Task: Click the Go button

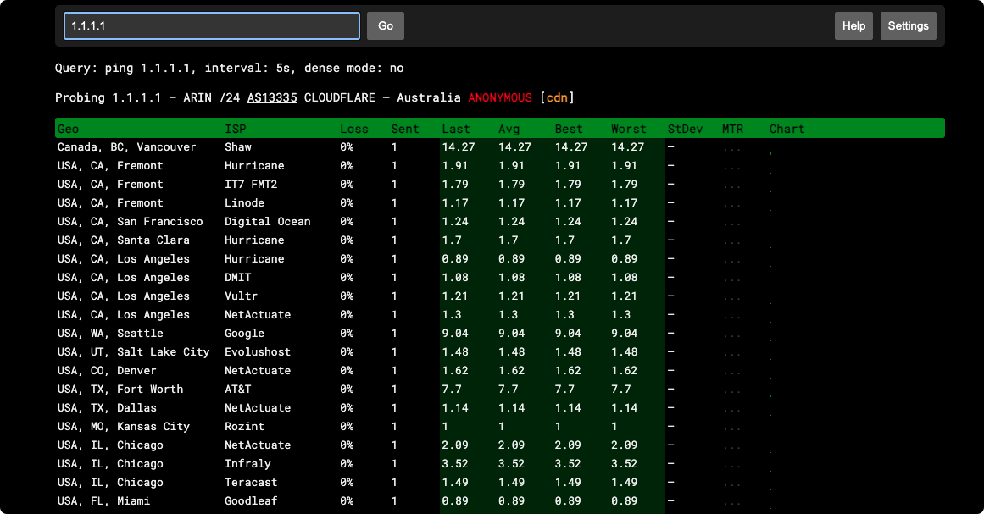Action: pyautogui.click(x=385, y=25)
